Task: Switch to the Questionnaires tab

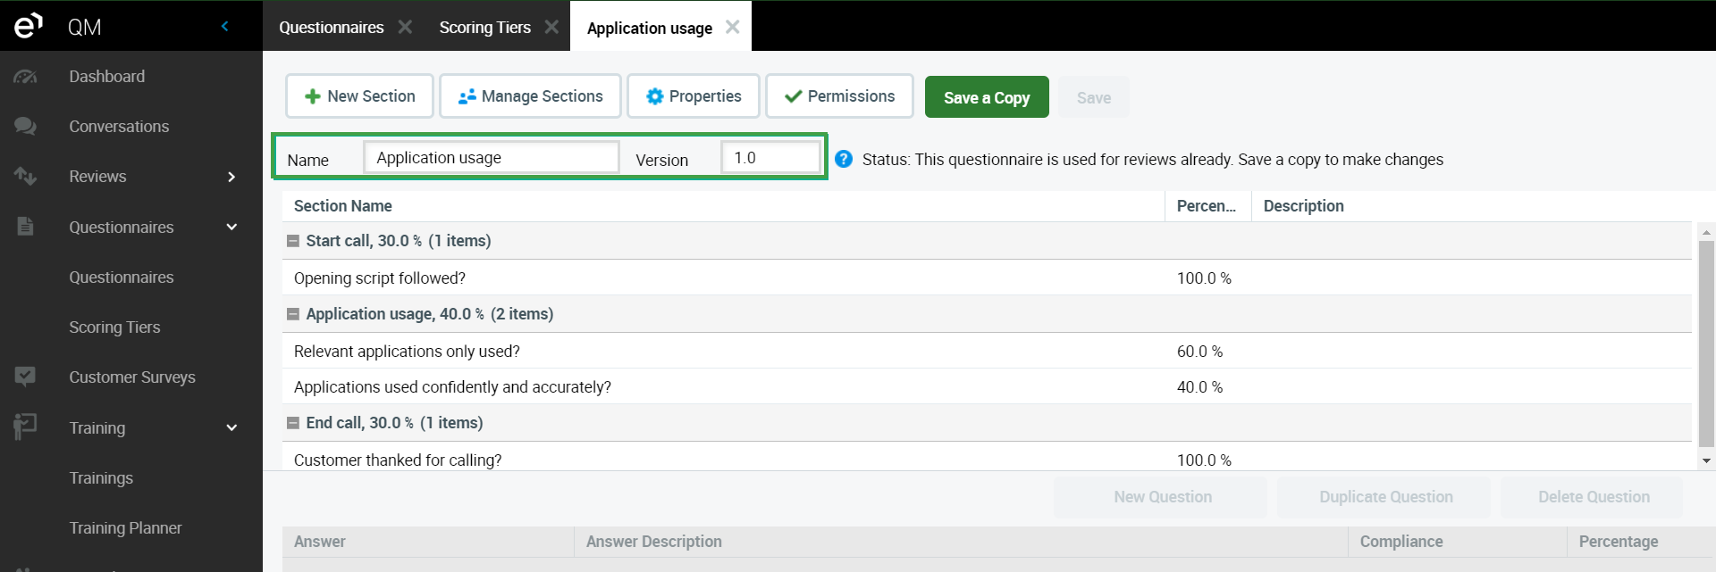Action: [331, 28]
